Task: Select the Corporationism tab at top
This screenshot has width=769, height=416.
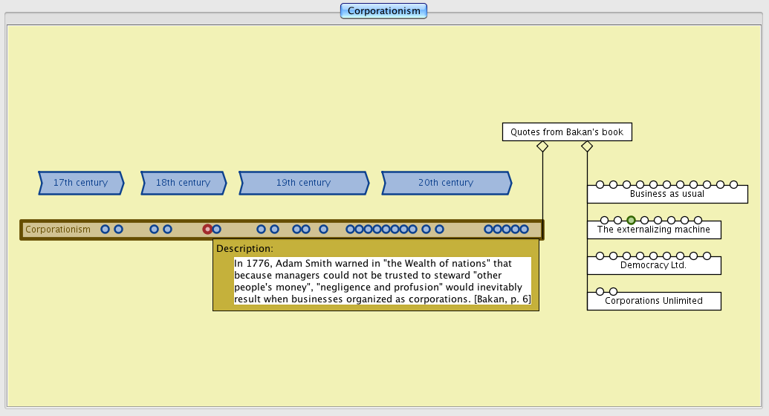Action: point(383,11)
